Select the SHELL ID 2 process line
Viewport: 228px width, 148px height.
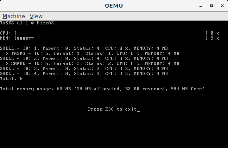tap(84, 59)
